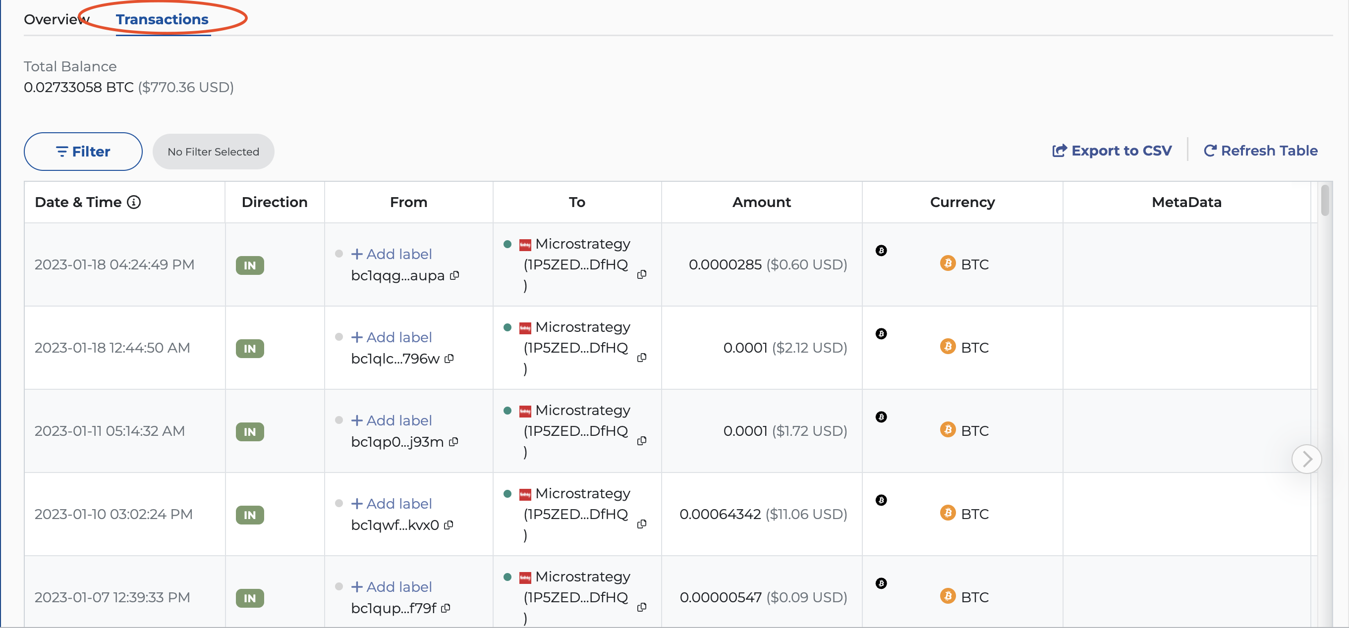This screenshot has height=628, width=1349.
Task: Select the Transactions tab
Action: (x=163, y=19)
